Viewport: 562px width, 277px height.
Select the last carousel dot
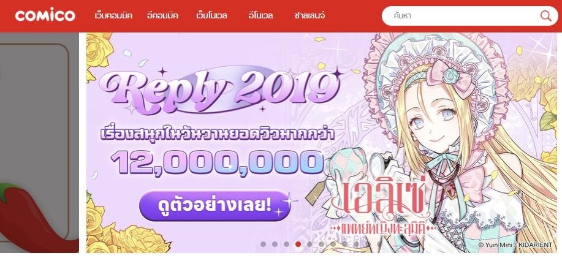point(379,244)
